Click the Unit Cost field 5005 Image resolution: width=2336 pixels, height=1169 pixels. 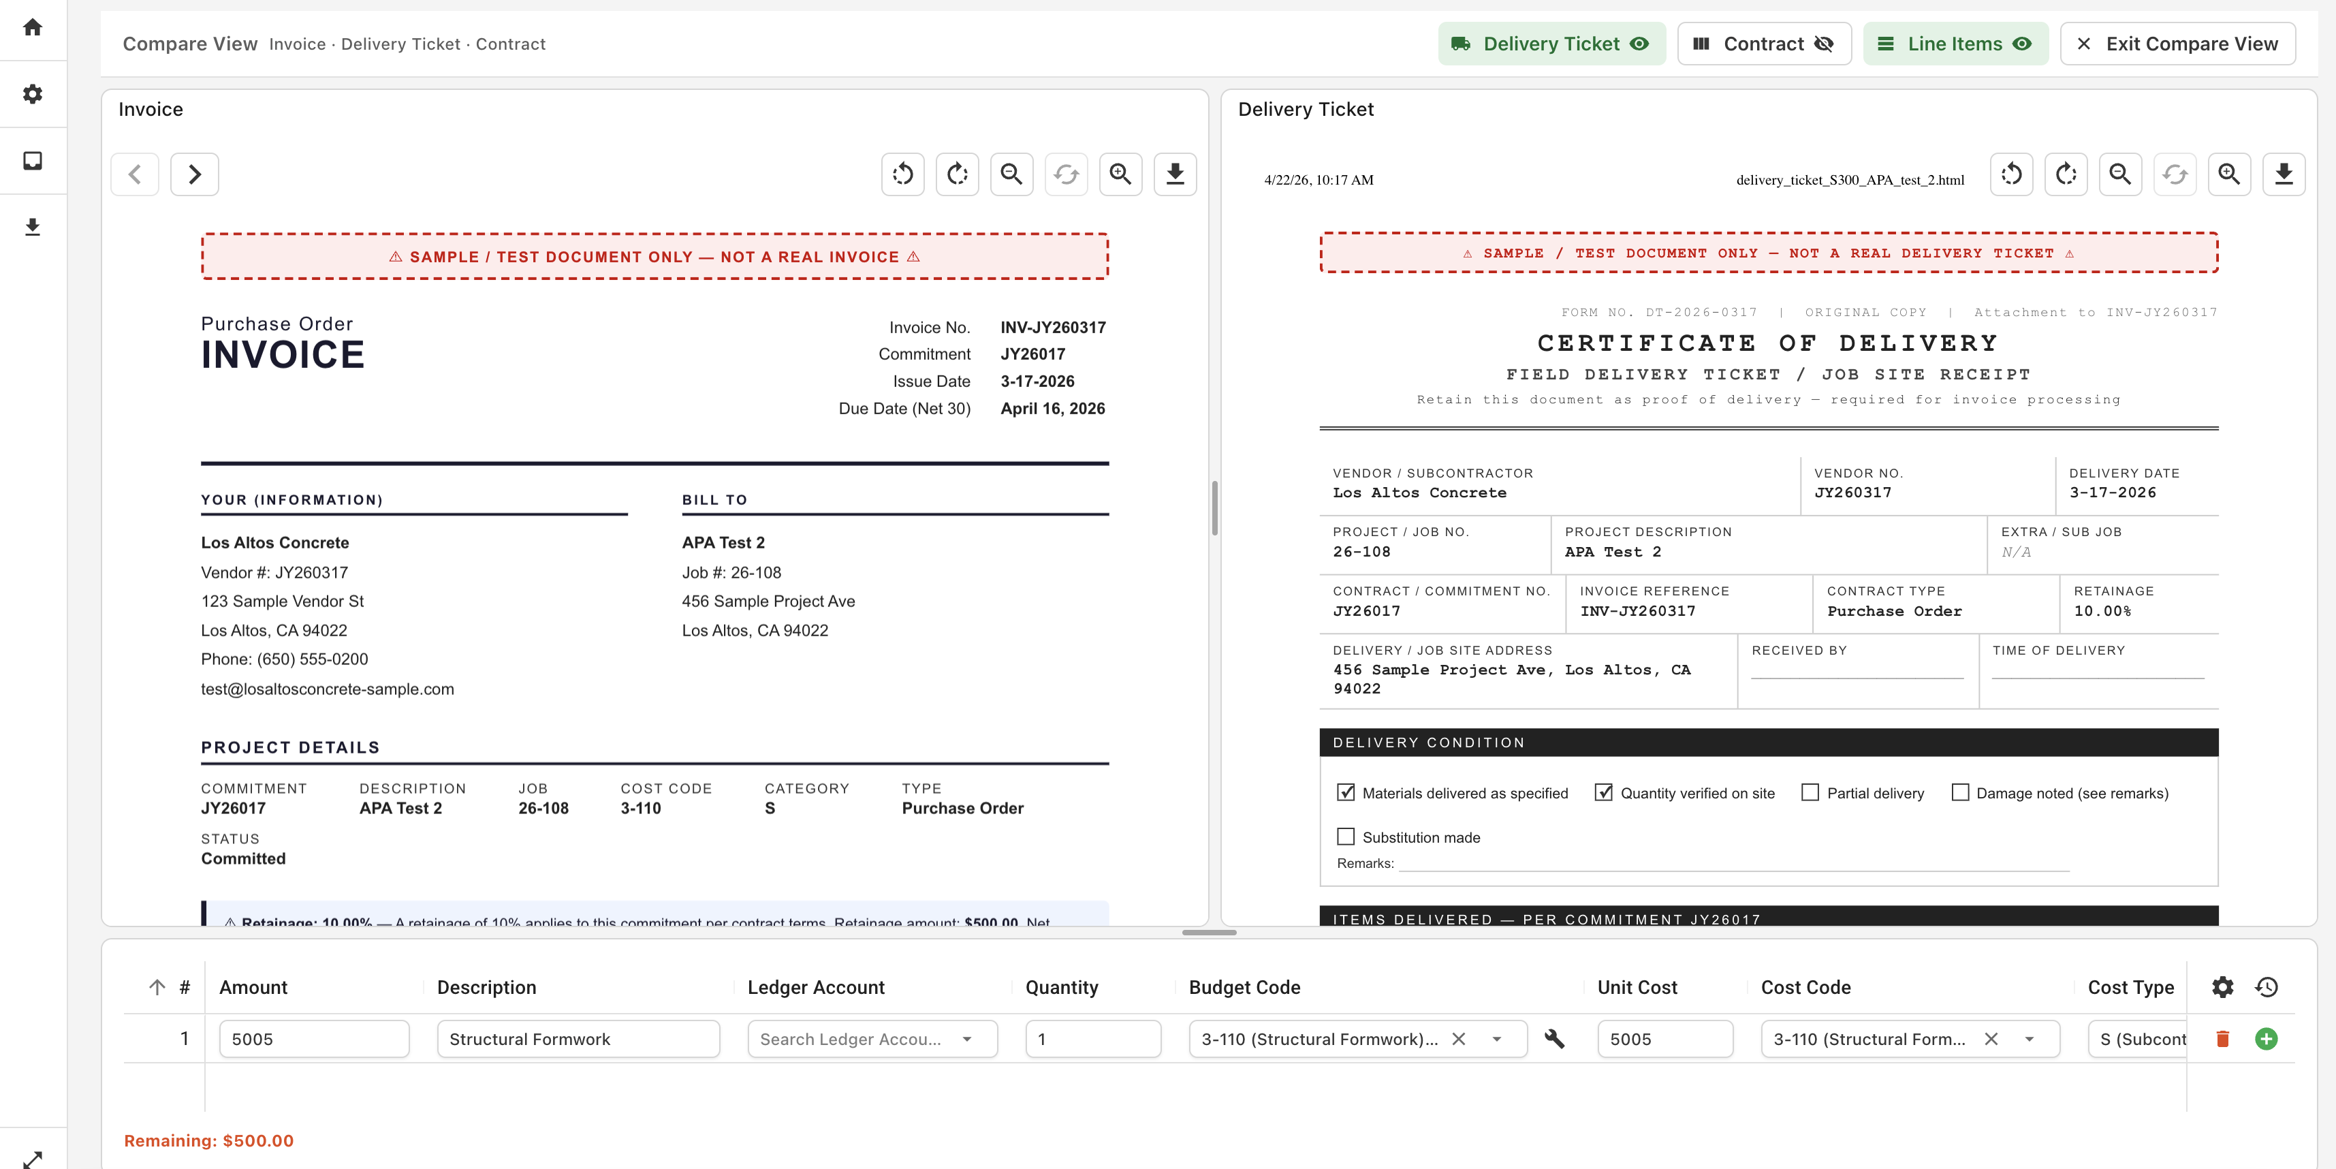[x=1665, y=1040]
